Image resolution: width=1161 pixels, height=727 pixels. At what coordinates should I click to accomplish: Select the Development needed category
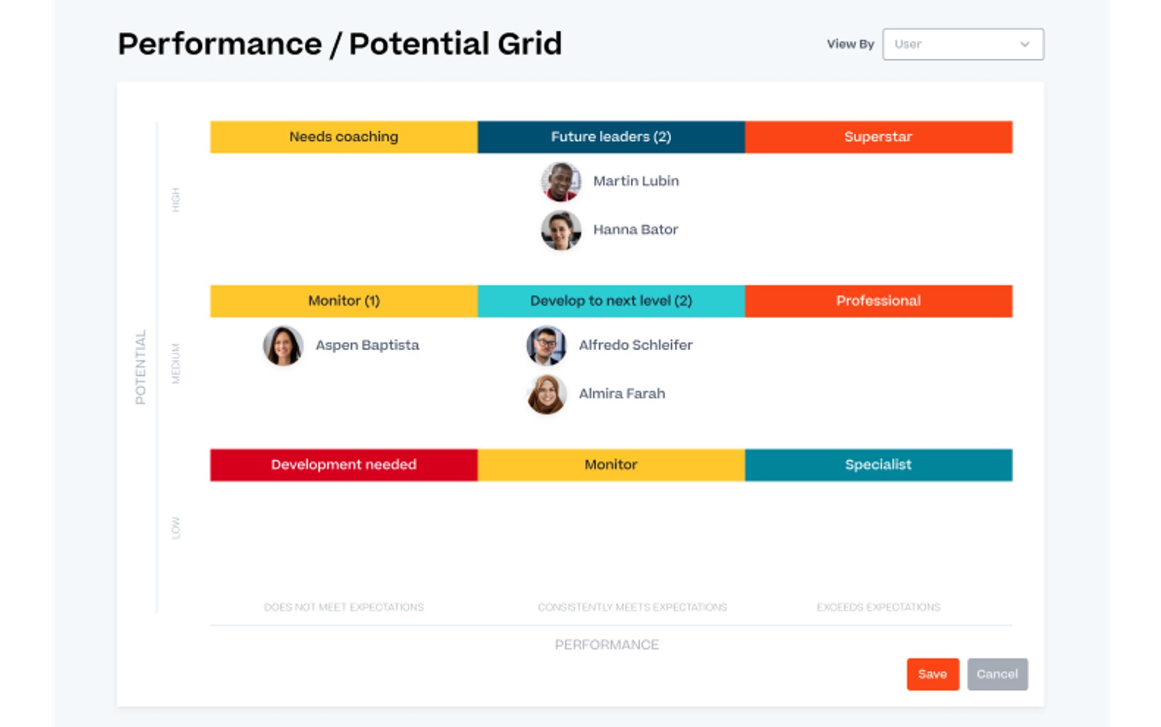[x=342, y=464]
